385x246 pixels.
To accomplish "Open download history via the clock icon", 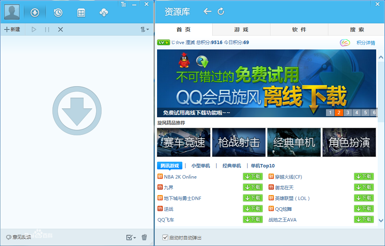I will pyautogui.click(x=58, y=12).
